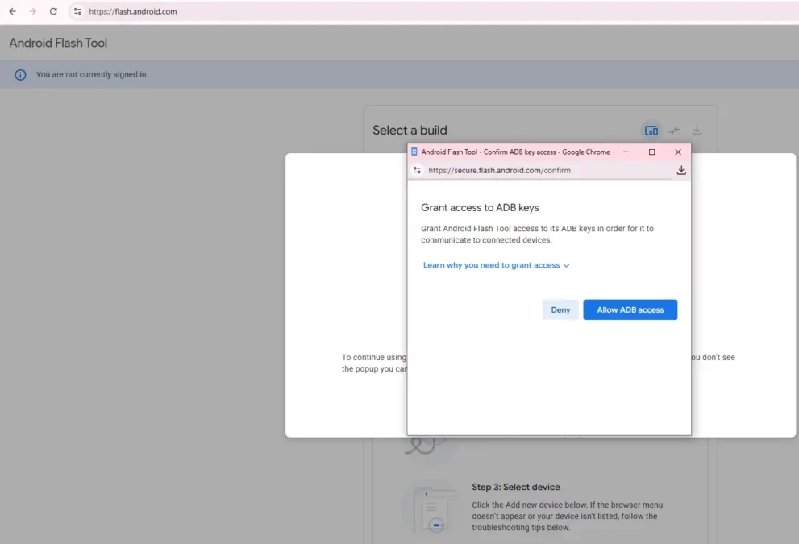
Task: Click the browser forward arrow
Action: tap(33, 11)
